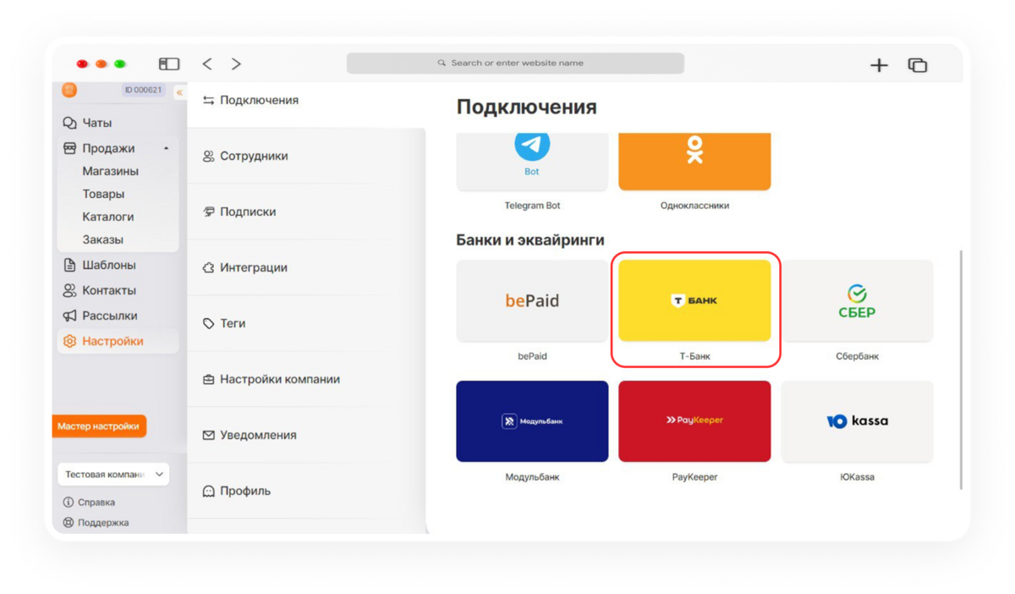Image resolution: width=1015 pixels, height=594 pixels.
Task: Click the ID 000621 badge
Action: tap(143, 90)
